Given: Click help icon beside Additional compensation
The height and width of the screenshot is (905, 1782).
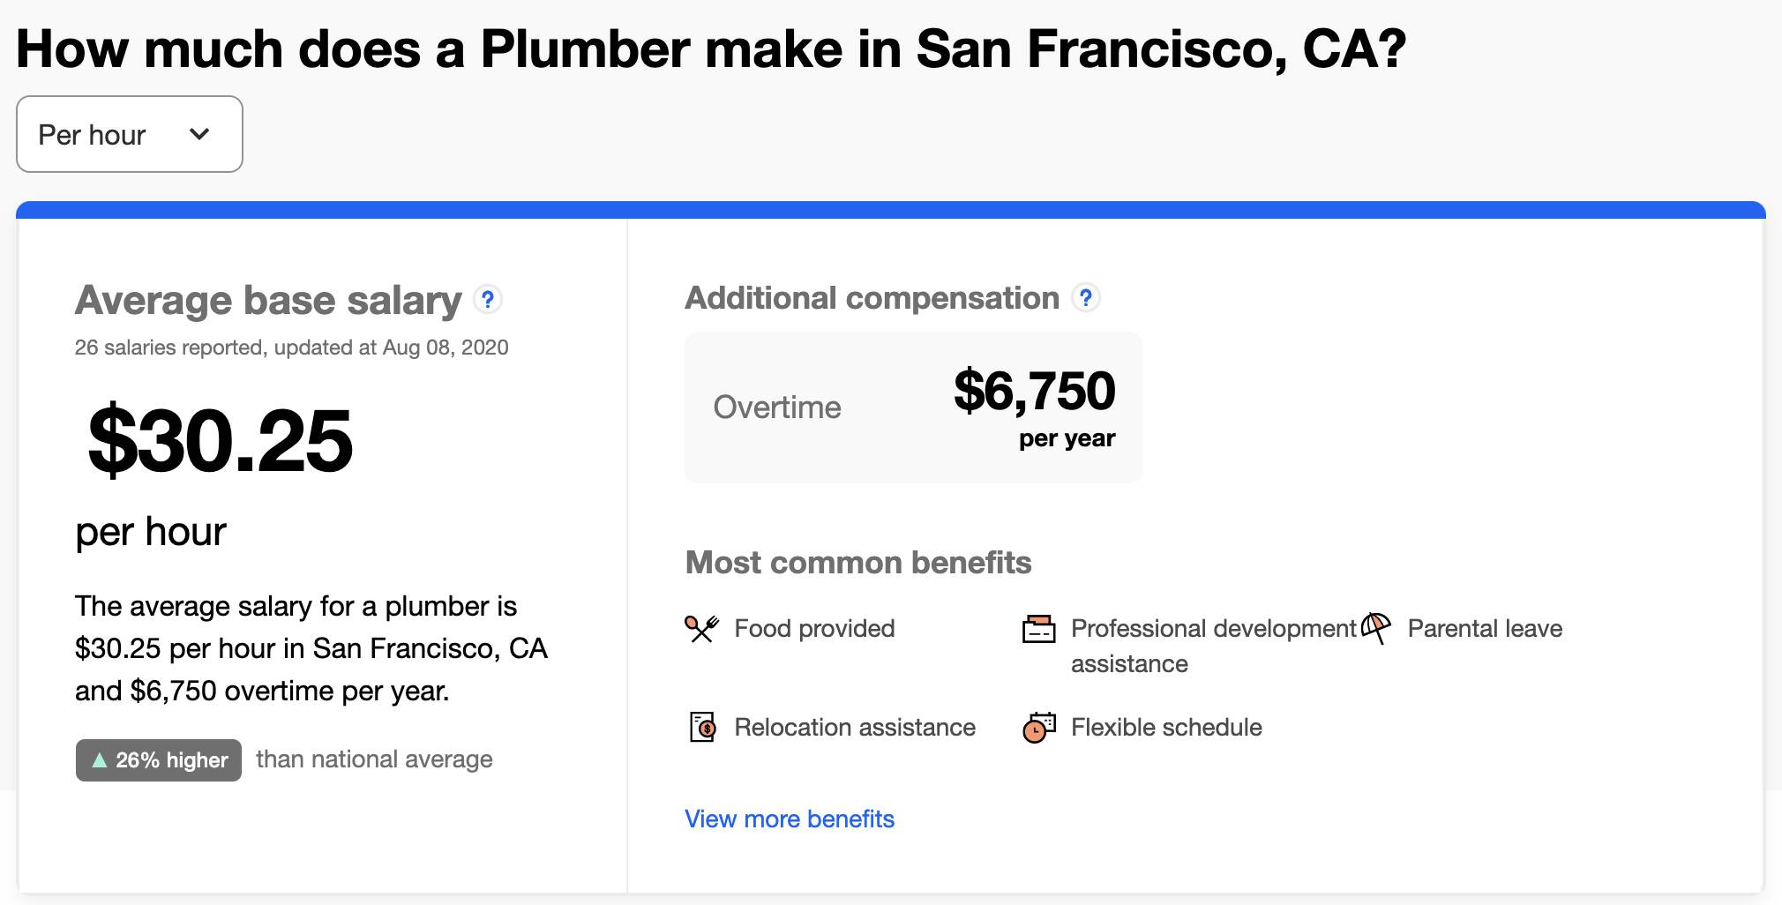Looking at the screenshot, I should click(1086, 298).
